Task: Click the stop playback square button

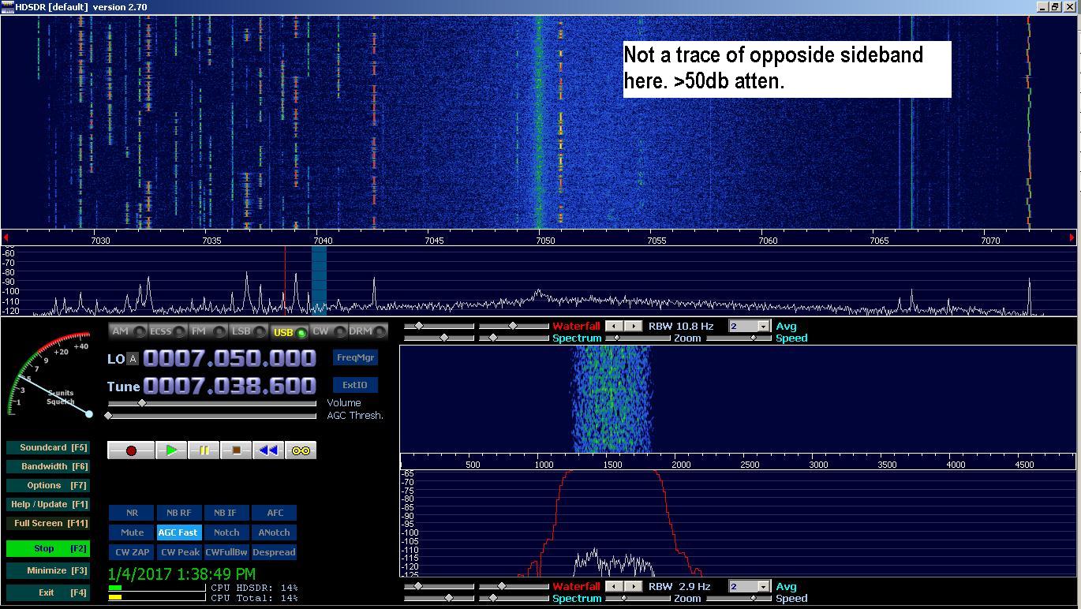Action: (235, 450)
